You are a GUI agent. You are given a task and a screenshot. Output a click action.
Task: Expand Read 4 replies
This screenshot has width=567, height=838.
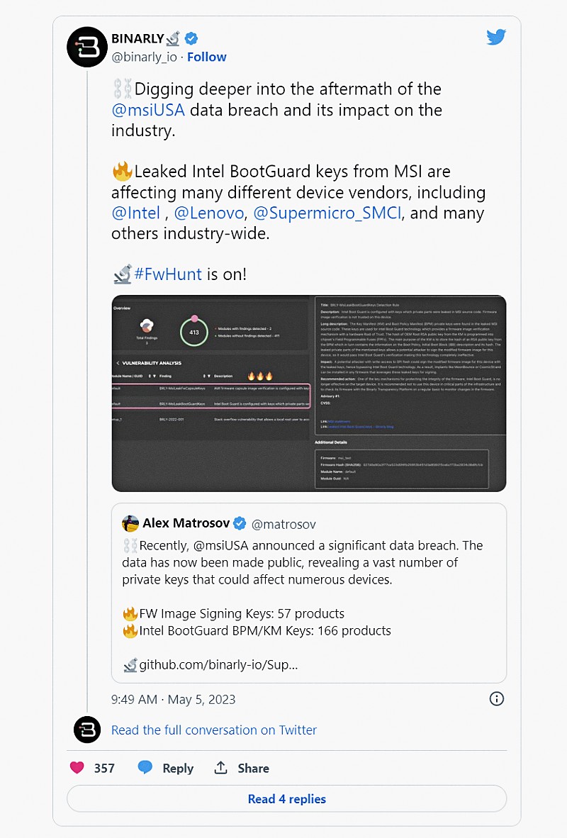[x=286, y=799]
